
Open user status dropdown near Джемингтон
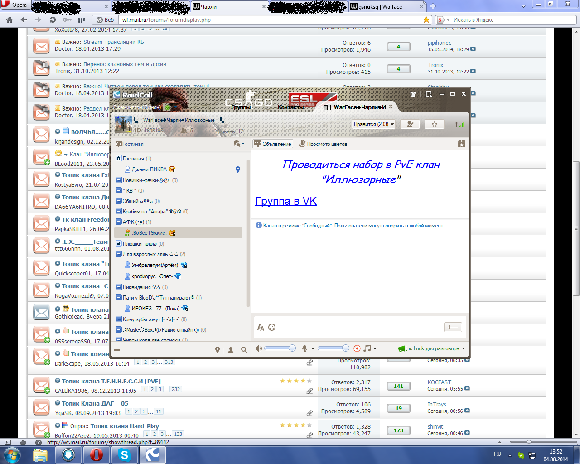(x=167, y=107)
